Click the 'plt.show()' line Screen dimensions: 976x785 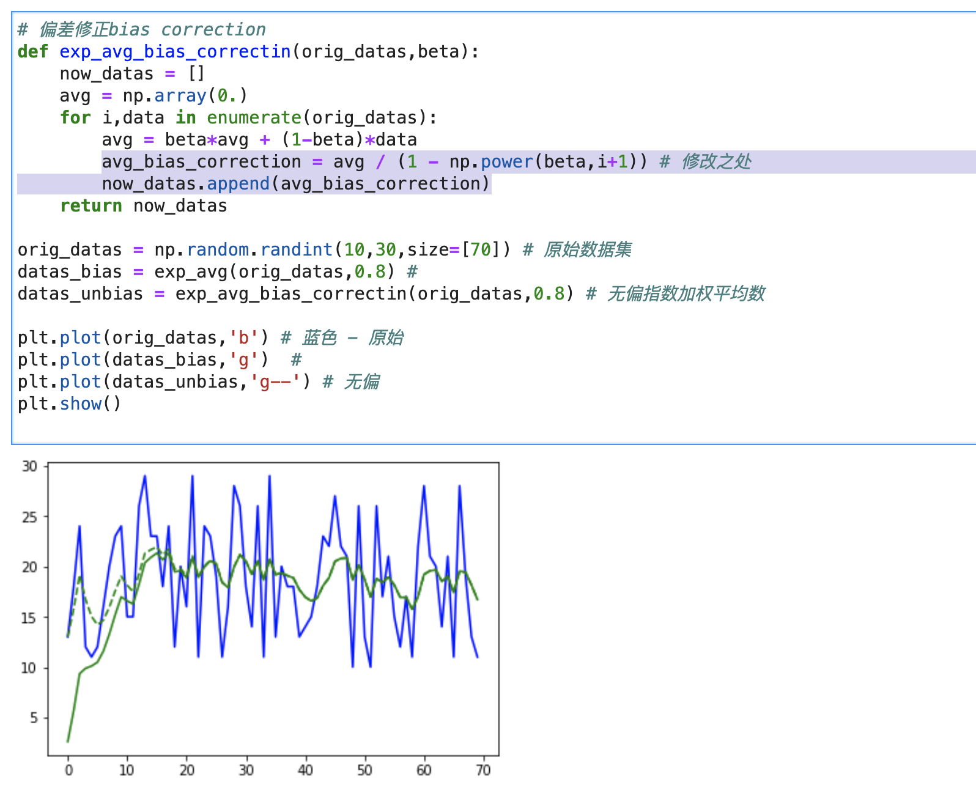(x=69, y=404)
